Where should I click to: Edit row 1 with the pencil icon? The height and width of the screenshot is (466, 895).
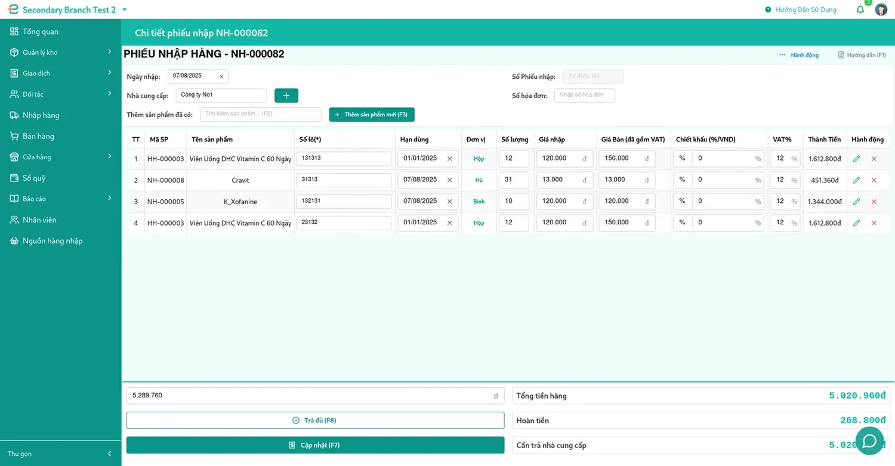click(x=857, y=159)
